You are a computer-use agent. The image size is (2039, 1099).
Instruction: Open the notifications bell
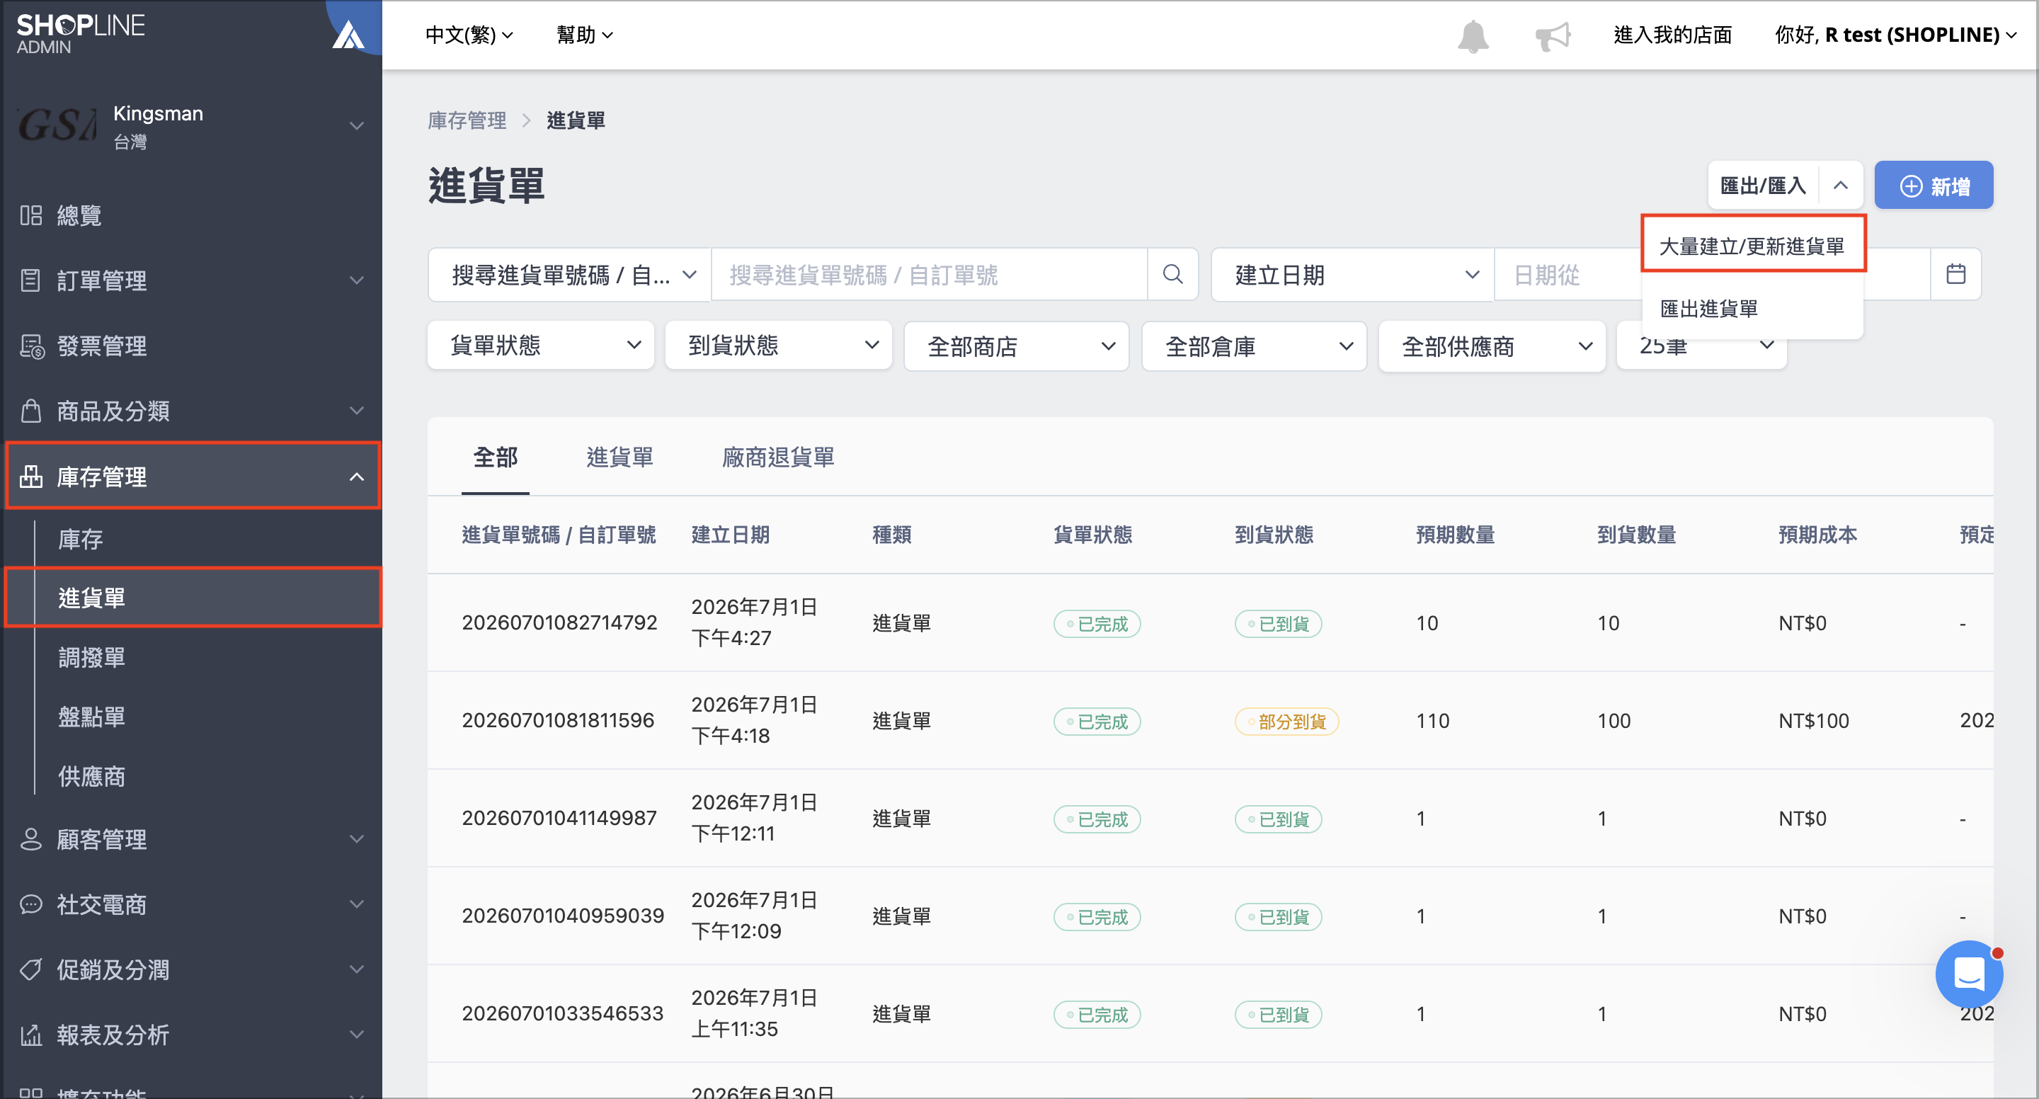1473,35
